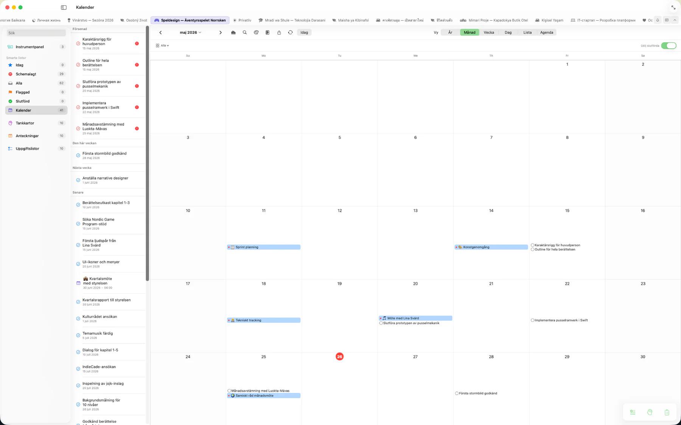
Task: Switch to Agenda view
Action: tap(547, 32)
